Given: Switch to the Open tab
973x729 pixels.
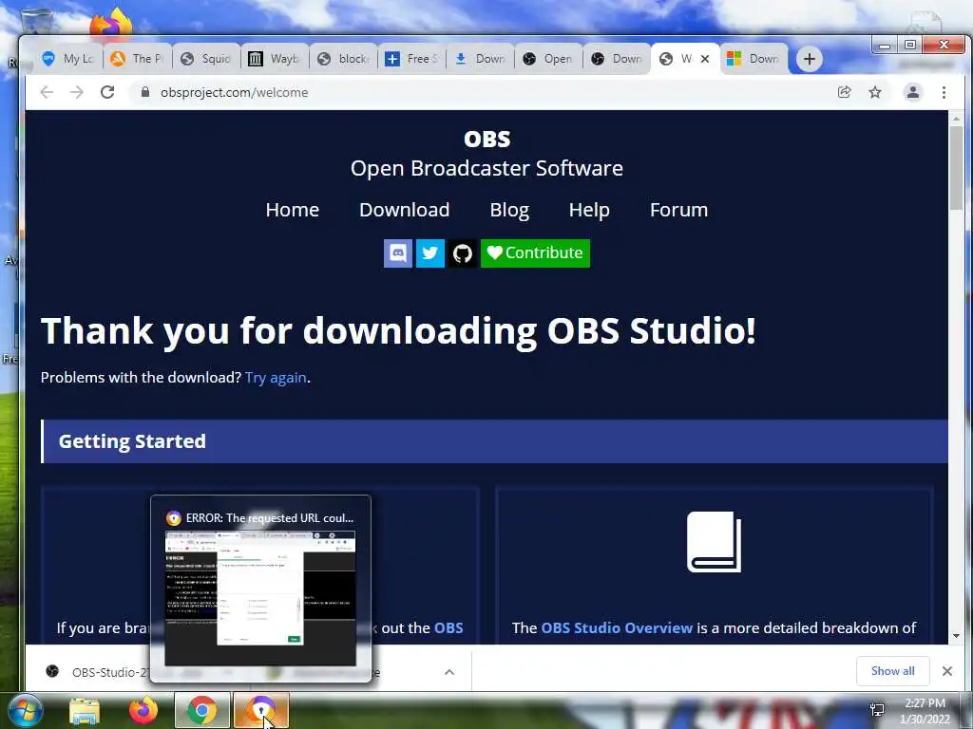Looking at the screenshot, I should 548,59.
